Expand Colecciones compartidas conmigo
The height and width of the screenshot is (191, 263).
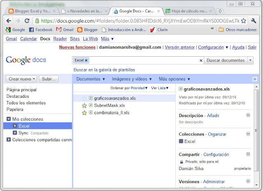[9, 140]
